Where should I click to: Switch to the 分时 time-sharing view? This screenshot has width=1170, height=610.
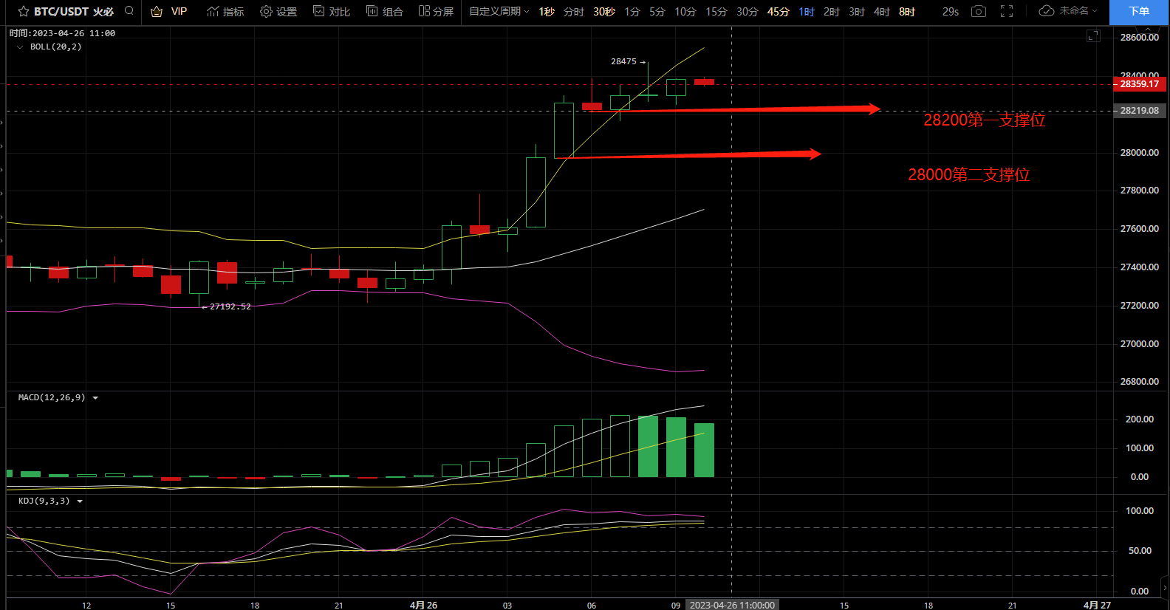coord(574,12)
